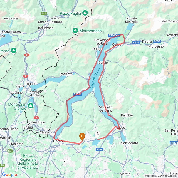This screenshot has height=178, width=178.
Task: Click the Lecco town label
Action: 121,128
